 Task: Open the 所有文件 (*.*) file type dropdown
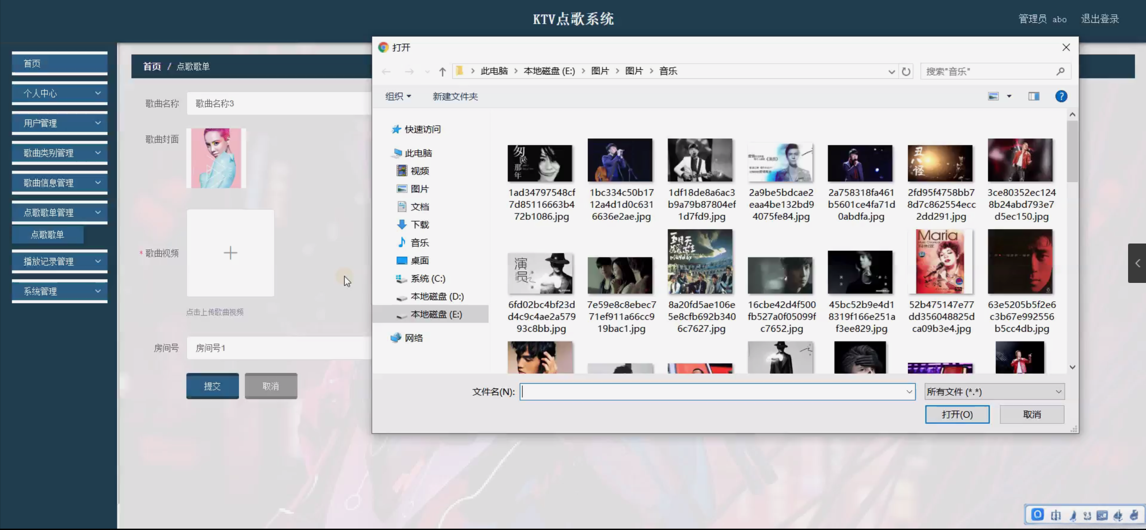point(993,391)
